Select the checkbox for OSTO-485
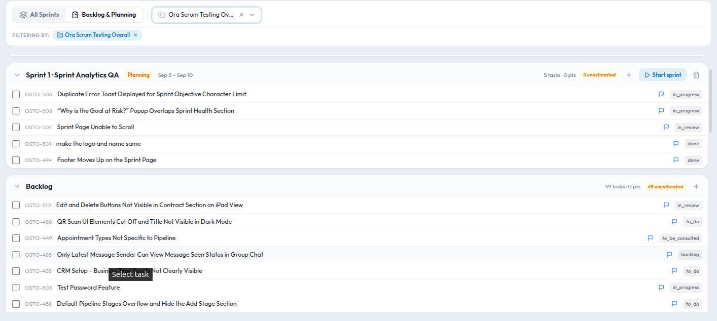717x321 pixels. 16,255
